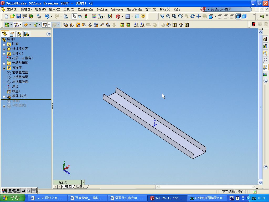Activate Zoom In/Out tool
This screenshot has width=269, height=202.
coord(180,16)
